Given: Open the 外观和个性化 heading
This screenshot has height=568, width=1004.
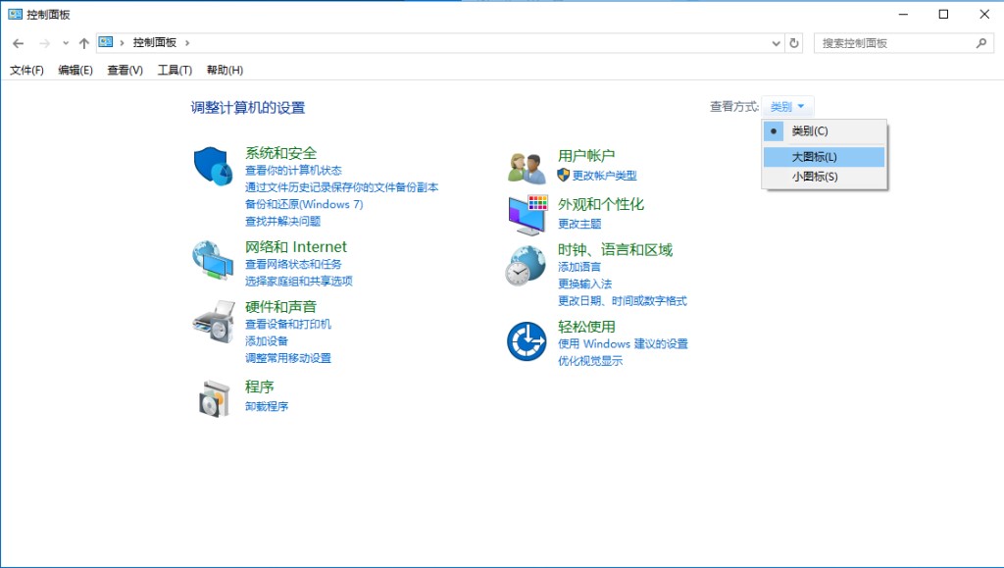Looking at the screenshot, I should [601, 204].
